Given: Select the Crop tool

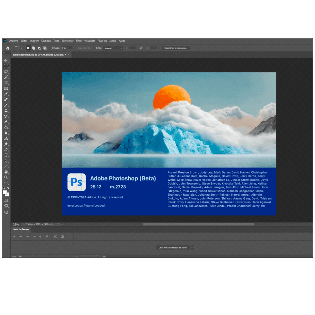Looking at the screenshot, I should [x=6, y=83].
